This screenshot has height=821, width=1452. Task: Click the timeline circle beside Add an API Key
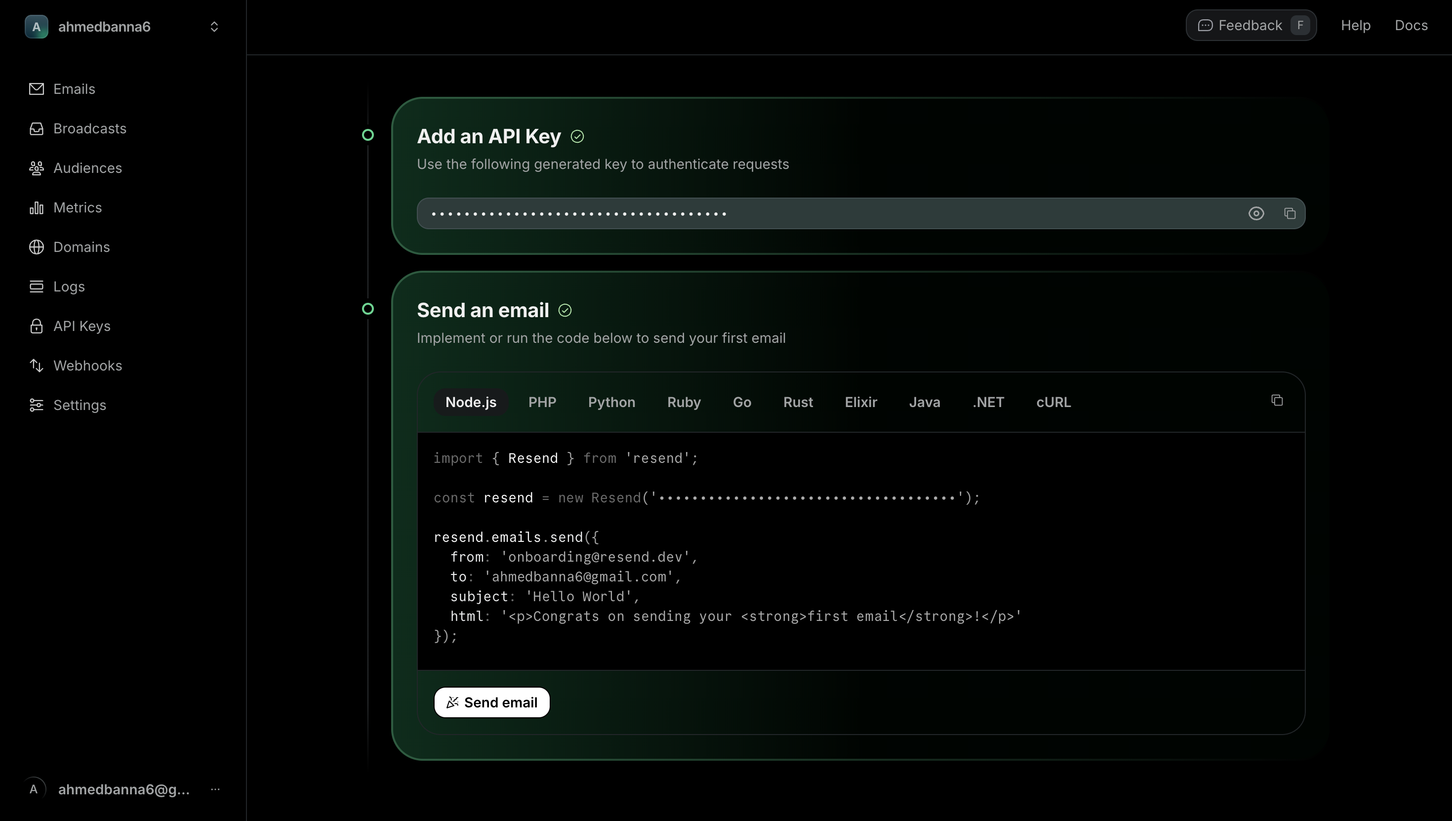coord(367,135)
